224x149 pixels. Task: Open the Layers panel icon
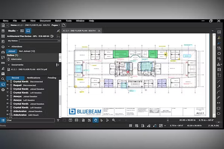click(3, 47)
